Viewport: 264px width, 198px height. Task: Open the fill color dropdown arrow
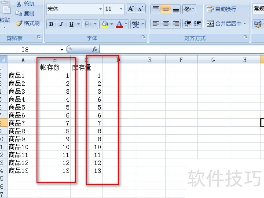click(111, 24)
